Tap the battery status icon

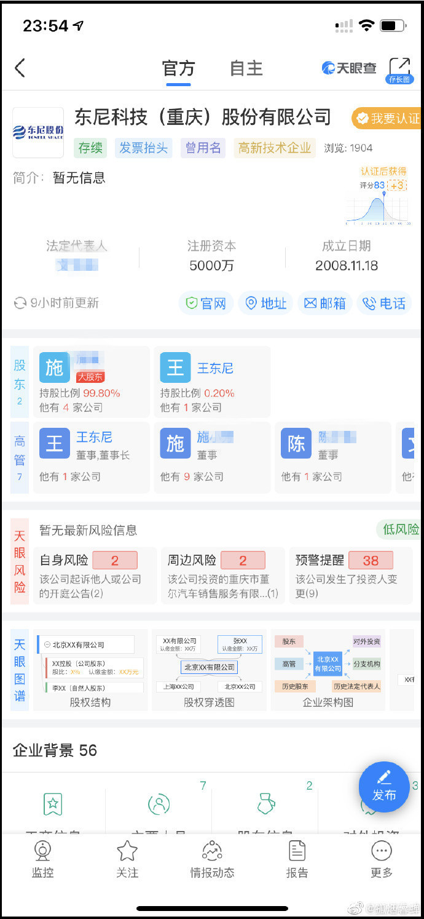[x=393, y=26]
